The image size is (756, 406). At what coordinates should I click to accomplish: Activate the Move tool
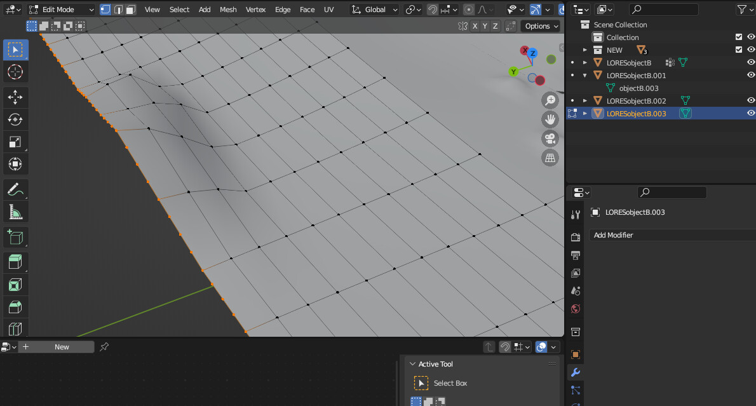(x=15, y=97)
